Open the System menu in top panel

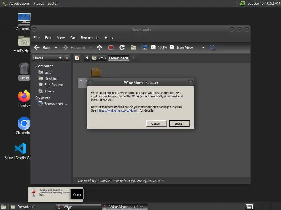54,3
